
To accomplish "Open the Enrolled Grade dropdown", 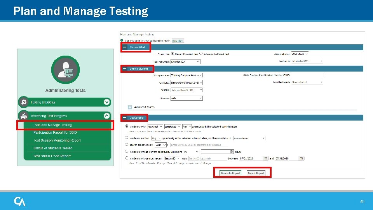I will 307,82.
